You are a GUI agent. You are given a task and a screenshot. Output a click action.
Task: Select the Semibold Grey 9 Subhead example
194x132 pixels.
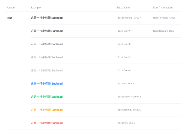pyautogui.click(x=47, y=18)
